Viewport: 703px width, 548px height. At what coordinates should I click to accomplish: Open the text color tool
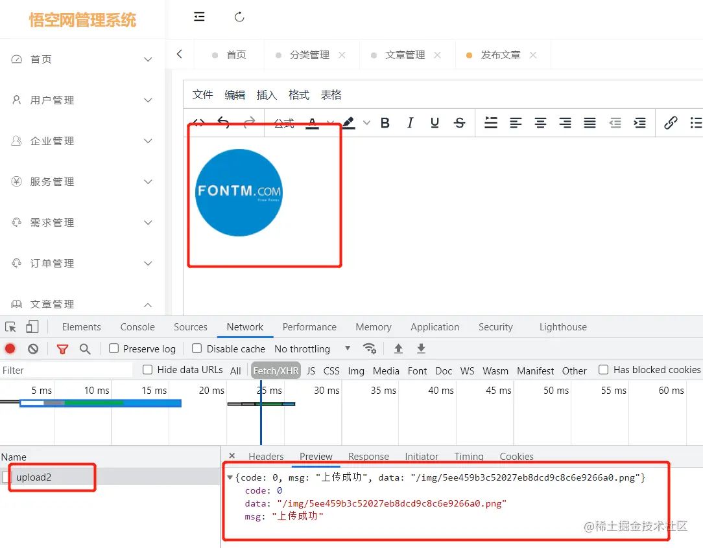(312, 122)
